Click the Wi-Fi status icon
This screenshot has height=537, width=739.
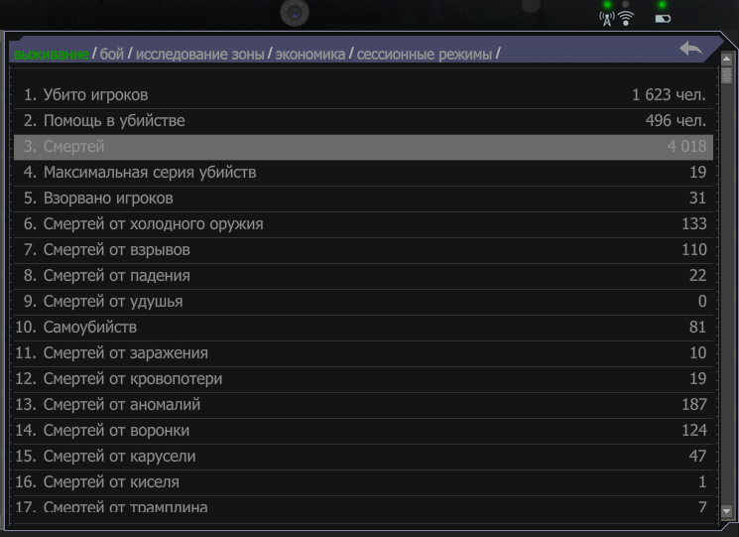625,19
